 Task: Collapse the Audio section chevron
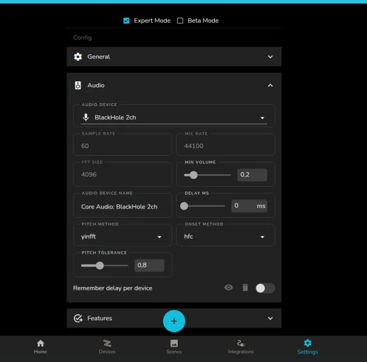[270, 85]
